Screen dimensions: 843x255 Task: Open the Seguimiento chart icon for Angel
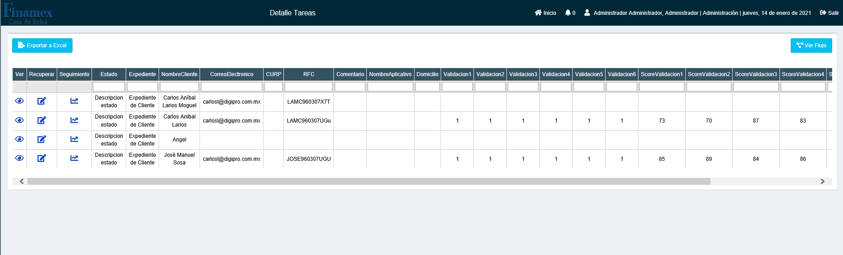pyautogui.click(x=74, y=139)
